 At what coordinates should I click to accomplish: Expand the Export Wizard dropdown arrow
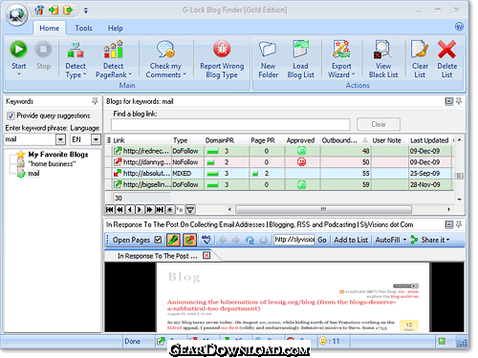click(x=353, y=74)
